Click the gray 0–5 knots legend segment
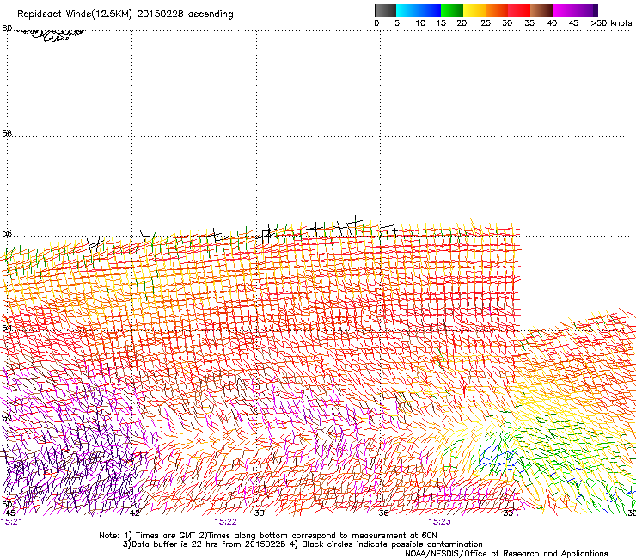636x559 pixels. pos(385,10)
